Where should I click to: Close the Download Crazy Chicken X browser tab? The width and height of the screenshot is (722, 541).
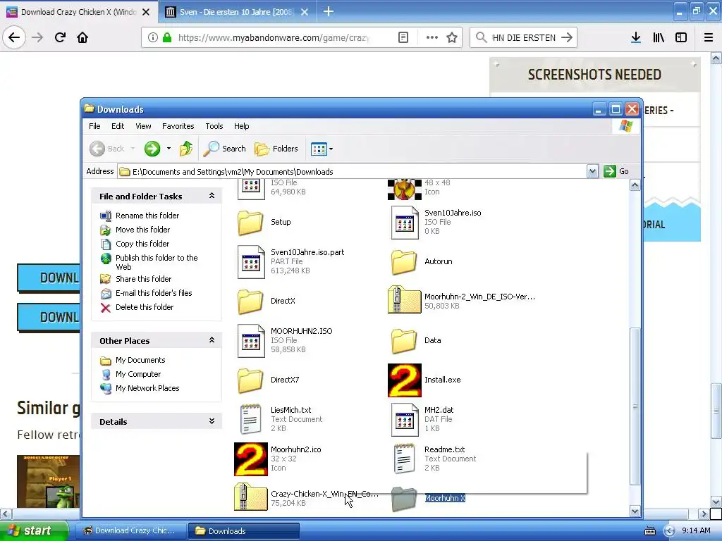click(146, 12)
